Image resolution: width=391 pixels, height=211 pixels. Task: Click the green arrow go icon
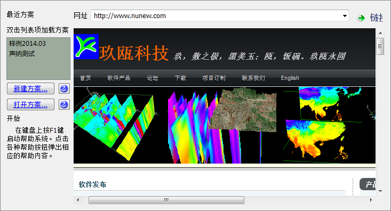click(x=361, y=18)
